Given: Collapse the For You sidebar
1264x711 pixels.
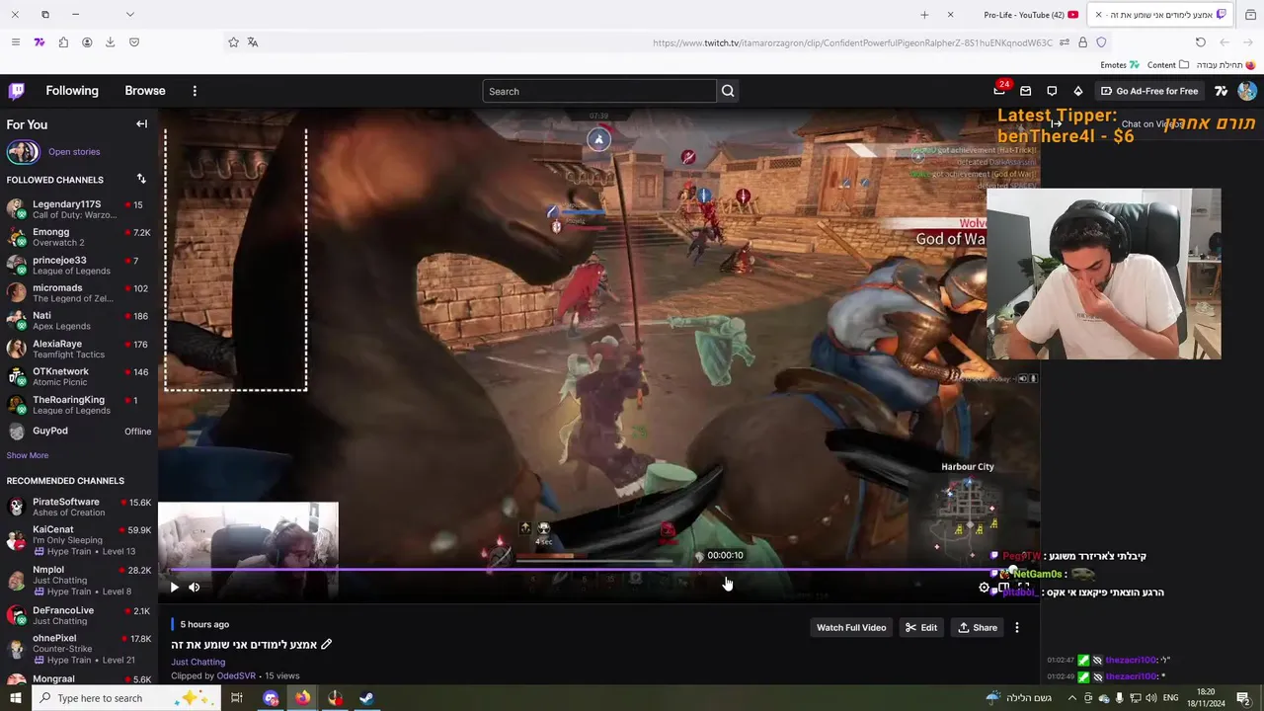Looking at the screenshot, I should (141, 124).
